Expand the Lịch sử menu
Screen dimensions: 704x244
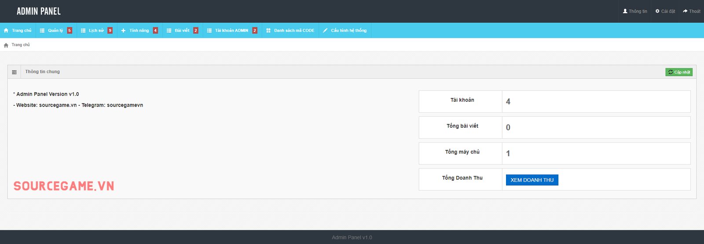pyautogui.click(x=96, y=31)
